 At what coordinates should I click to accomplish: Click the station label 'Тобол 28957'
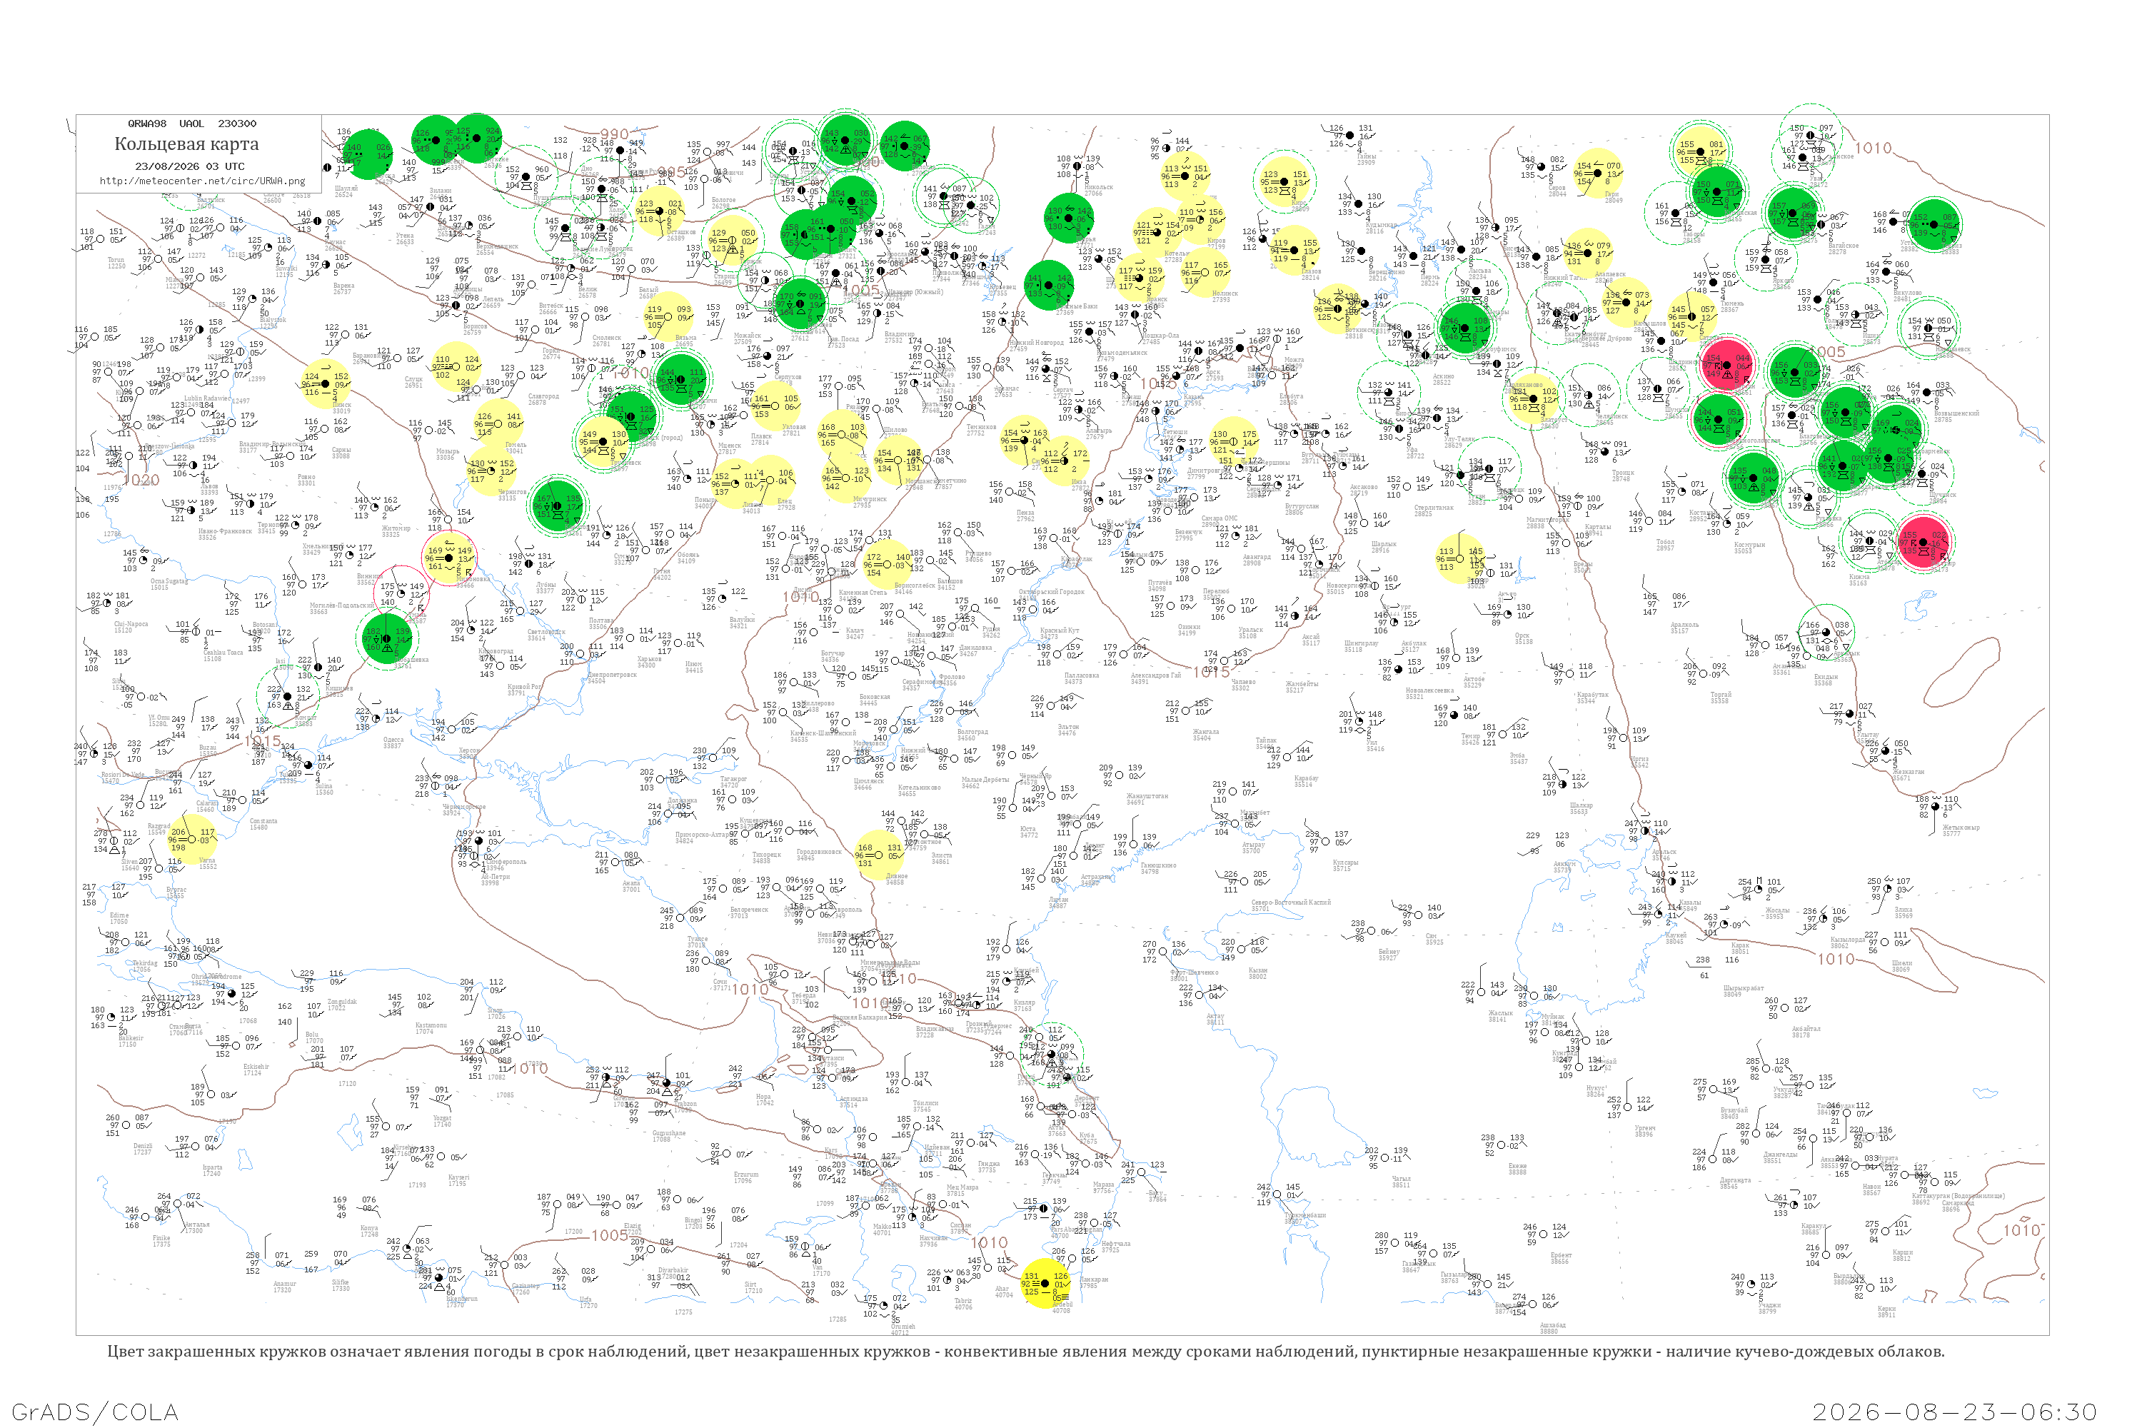(x=1666, y=545)
